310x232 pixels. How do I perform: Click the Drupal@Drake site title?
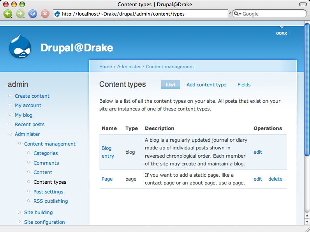click(77, 48)
